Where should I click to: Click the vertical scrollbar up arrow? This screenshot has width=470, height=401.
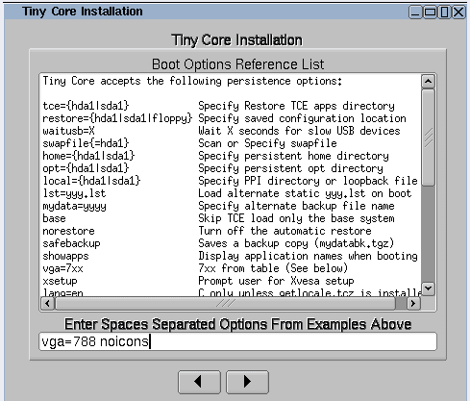(x=429, y=82)
